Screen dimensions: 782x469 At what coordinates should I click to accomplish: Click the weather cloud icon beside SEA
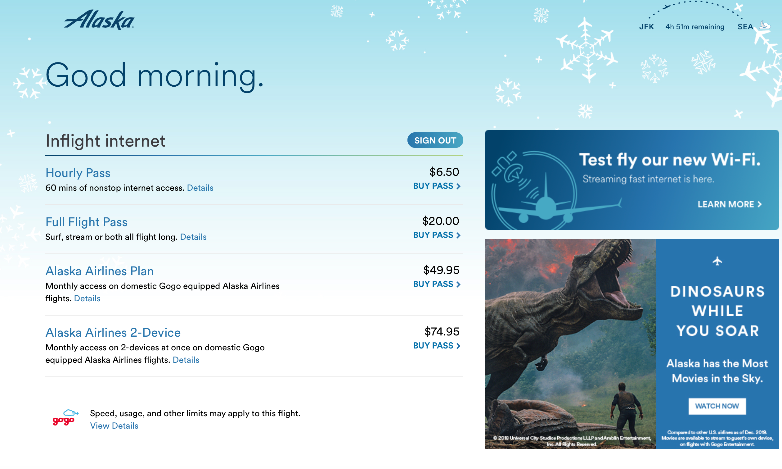(x=765, y=25)
